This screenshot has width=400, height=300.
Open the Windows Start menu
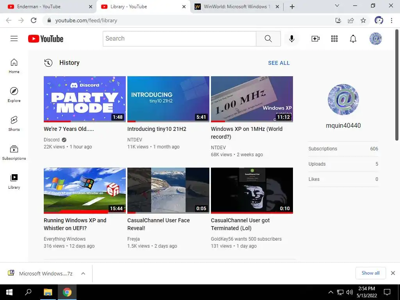tap(9, 292)
